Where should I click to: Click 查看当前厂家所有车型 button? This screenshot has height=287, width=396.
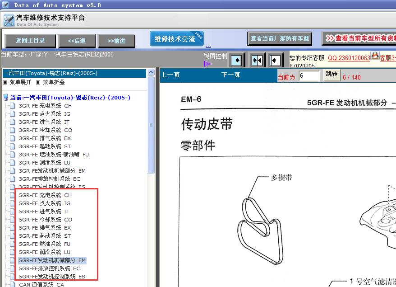280,38
